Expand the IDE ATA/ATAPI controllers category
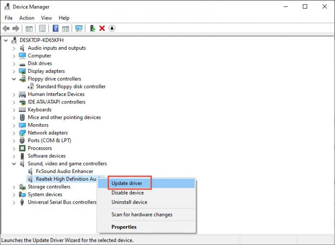The image size is (335, 245). tap(14, 102)
